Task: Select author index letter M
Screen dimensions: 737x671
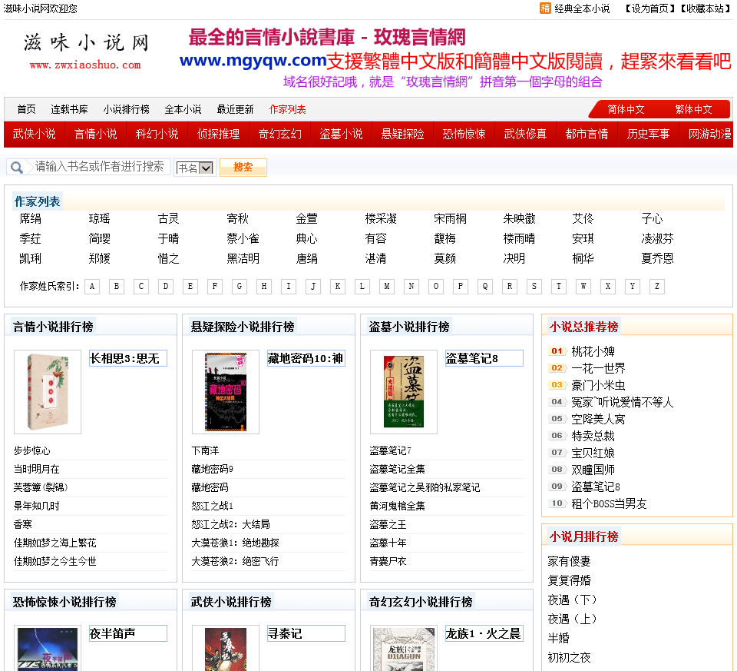Action: point(387,287)
